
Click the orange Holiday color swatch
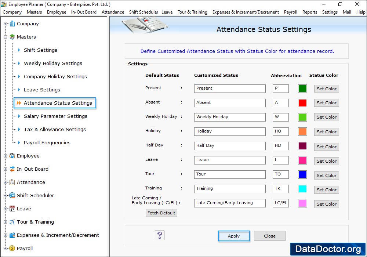tap(302, 131)
